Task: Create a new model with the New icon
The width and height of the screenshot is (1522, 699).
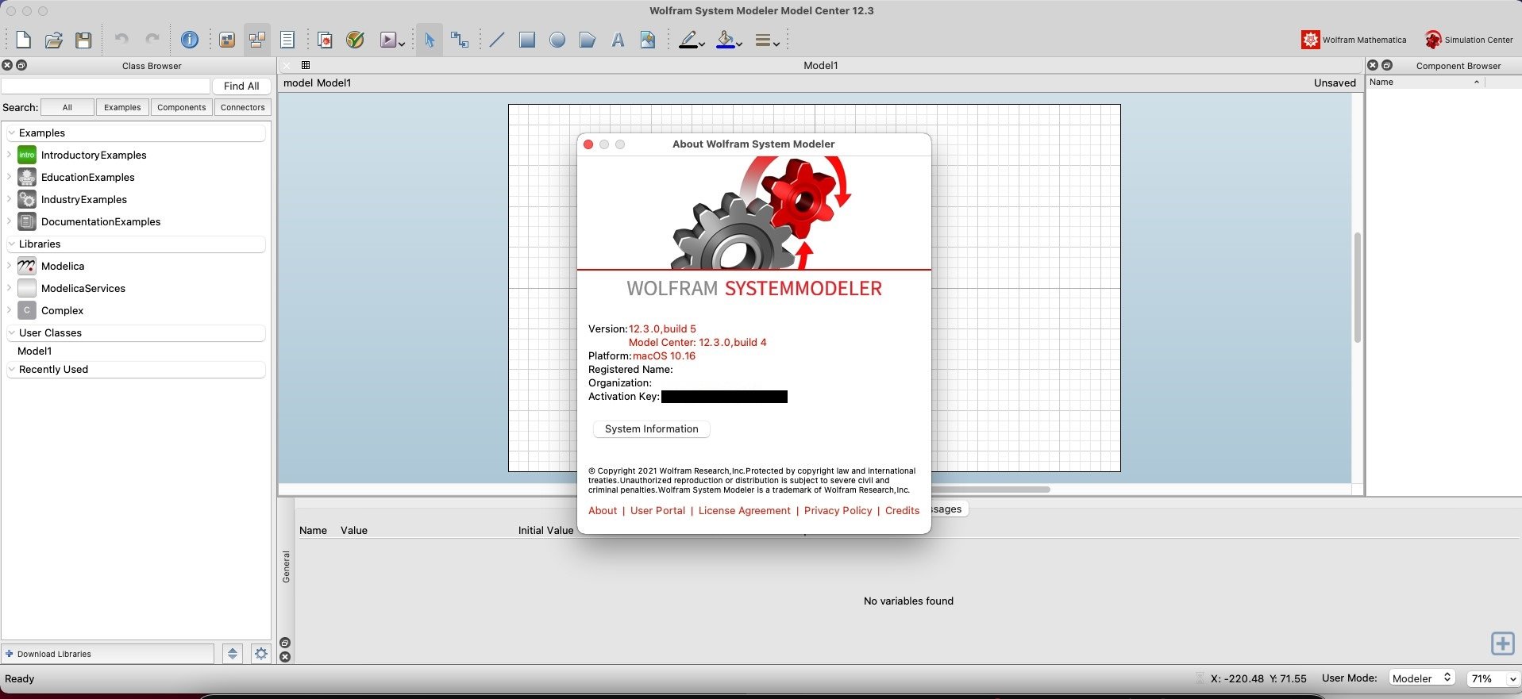Action: (23, 40)
